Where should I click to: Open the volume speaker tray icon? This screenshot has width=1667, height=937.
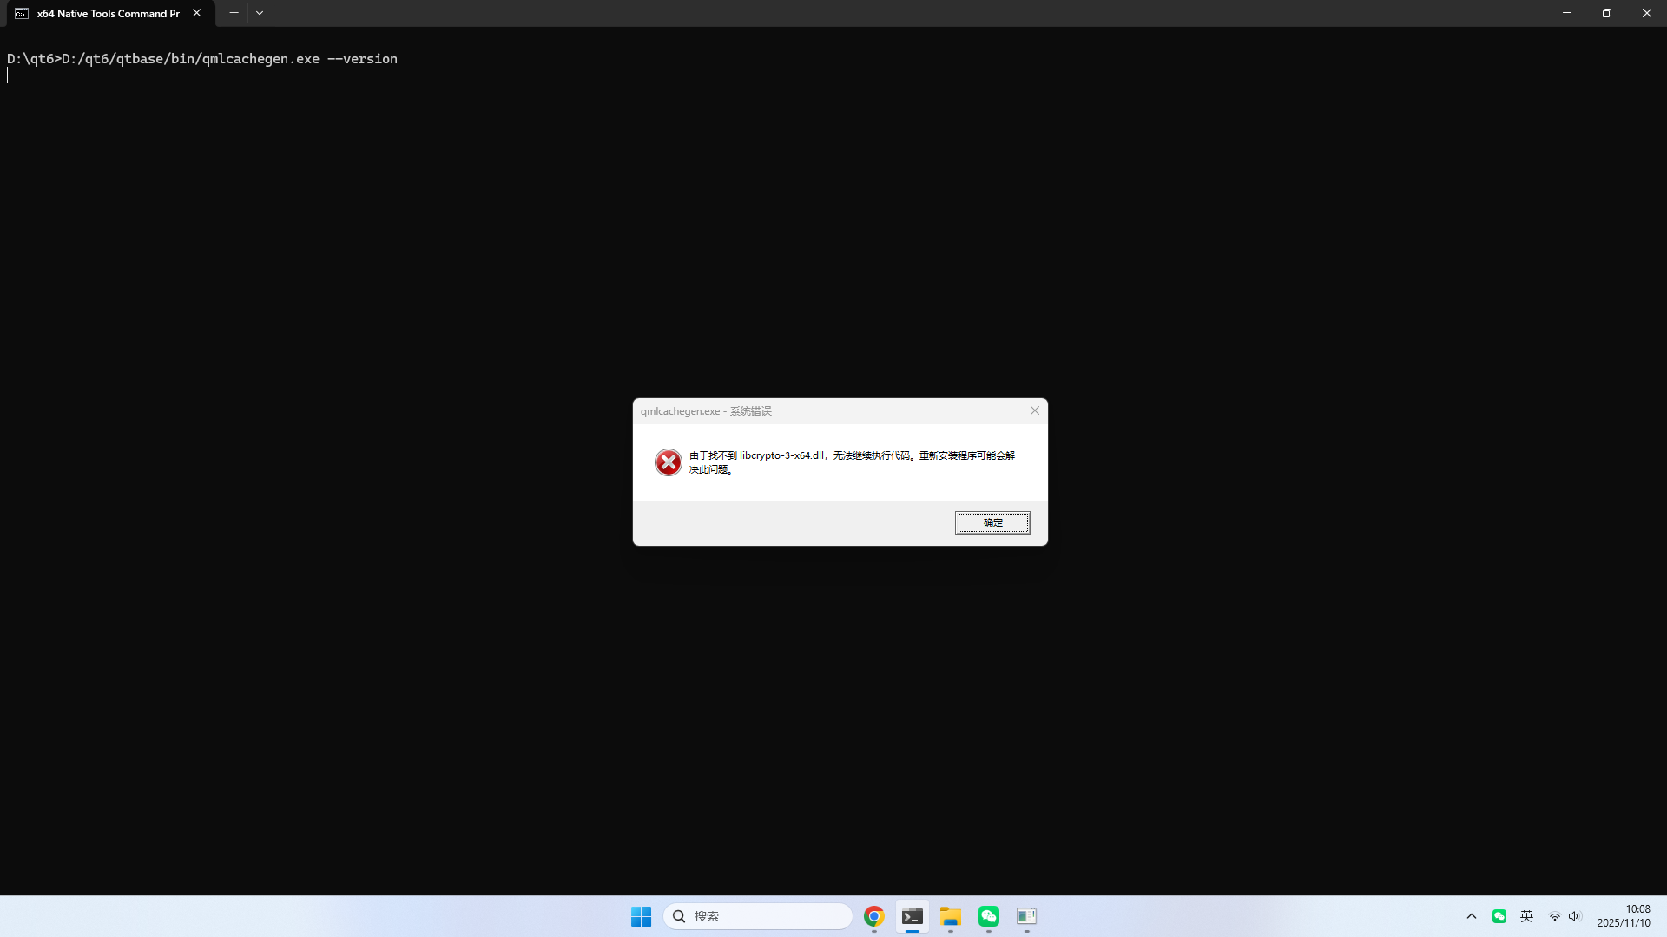click(x=1574, y=916)
